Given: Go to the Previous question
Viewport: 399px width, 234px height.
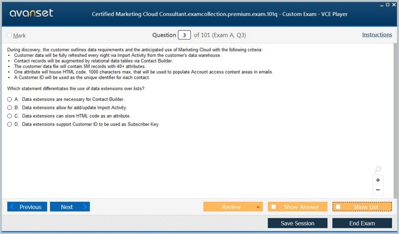Looking at the screenshot, I should coord(27,207).
